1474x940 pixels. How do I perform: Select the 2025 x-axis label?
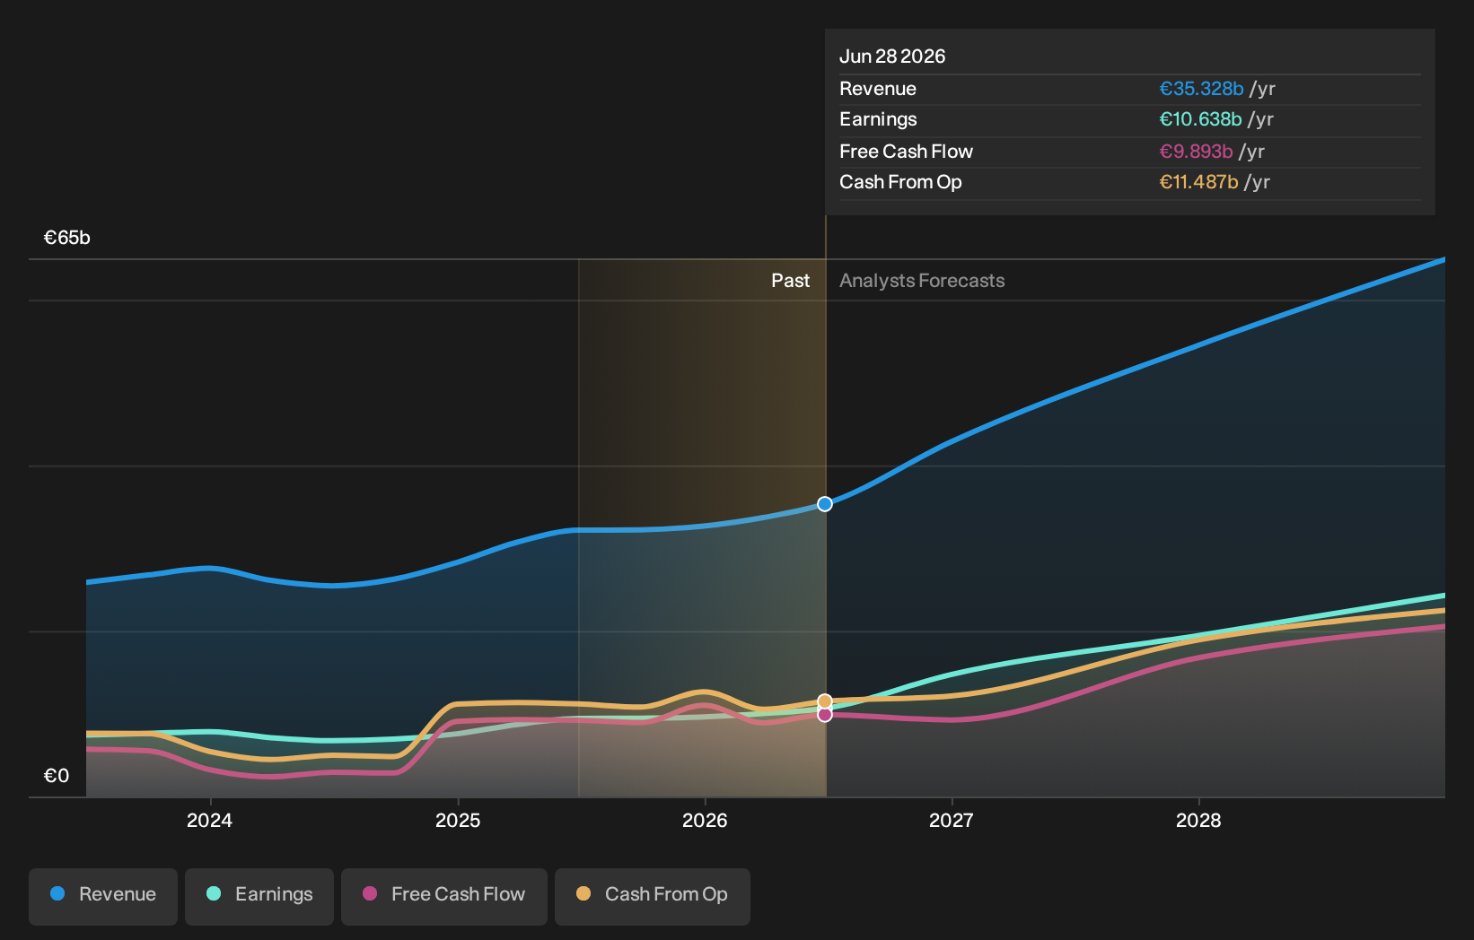point(458,820)
